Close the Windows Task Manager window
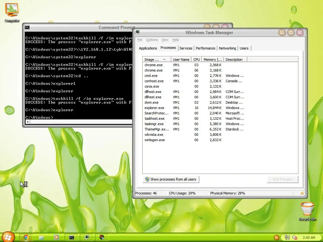Image resolution: width=323 pixels, height=242 pixels. 300,32
